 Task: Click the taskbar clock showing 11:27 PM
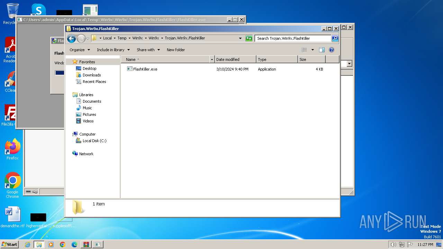click(x=425, y=245)
